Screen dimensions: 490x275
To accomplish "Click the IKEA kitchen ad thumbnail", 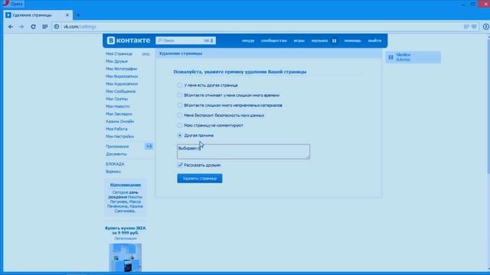I will (126, 257).
